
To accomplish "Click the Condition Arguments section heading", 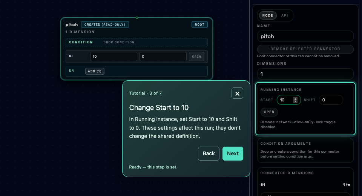I will click(x=285, y=144).
